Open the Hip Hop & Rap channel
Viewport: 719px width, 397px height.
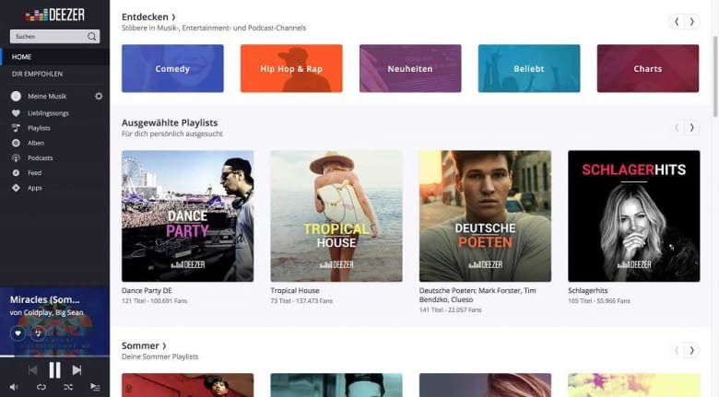[290, 69]
